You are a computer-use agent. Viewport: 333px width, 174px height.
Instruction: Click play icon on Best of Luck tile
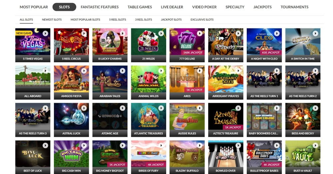45,145
